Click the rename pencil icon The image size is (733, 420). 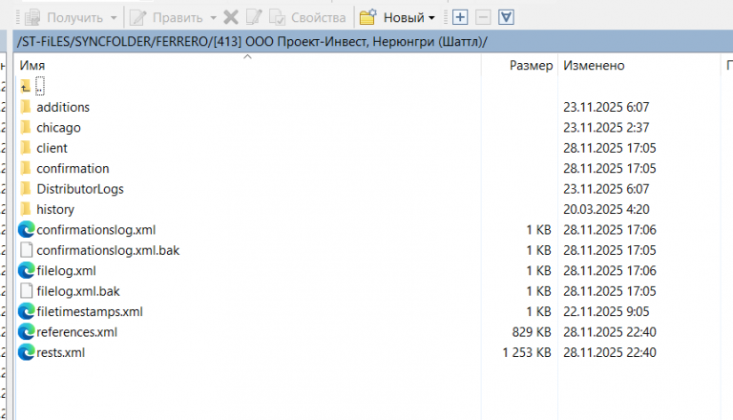254,18
